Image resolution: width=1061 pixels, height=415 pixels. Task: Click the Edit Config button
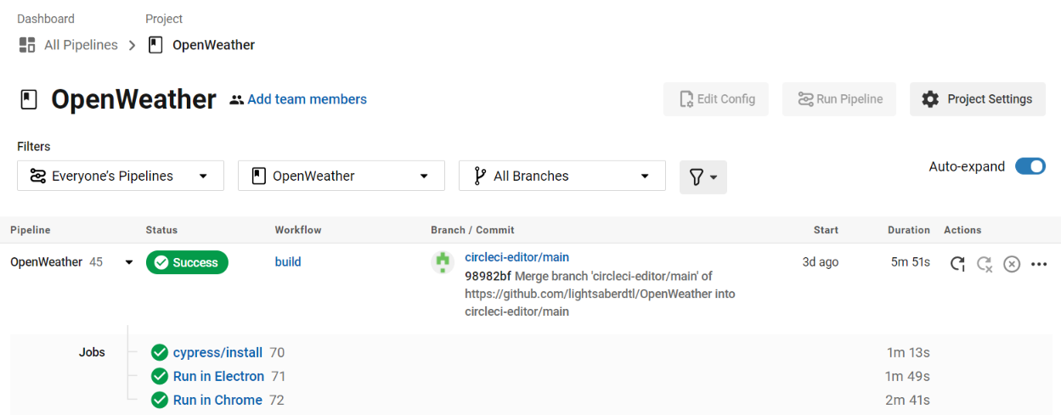pos(716,99)
